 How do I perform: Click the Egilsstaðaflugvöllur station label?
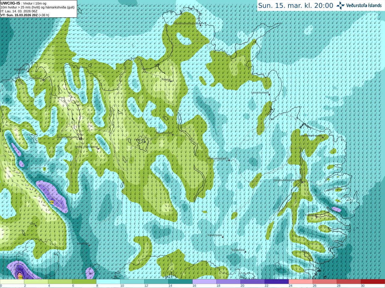(287, 180)
